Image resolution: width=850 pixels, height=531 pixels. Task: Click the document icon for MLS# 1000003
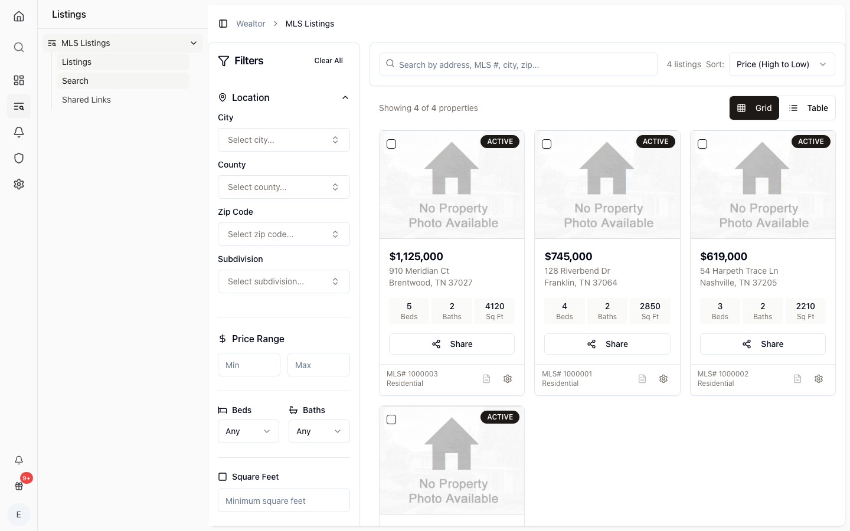click(486, 379)
